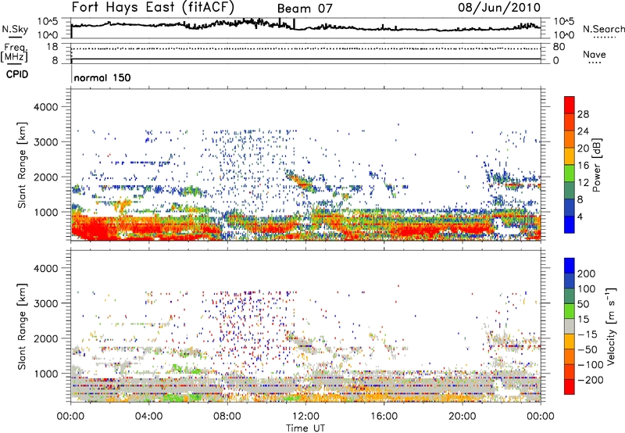Click the 'N.Search' legend label

[603, 29]
